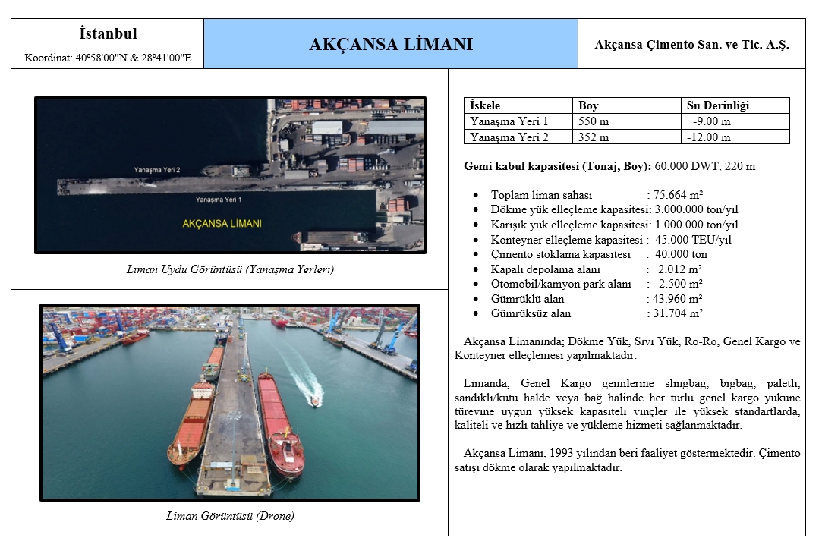Viewport: 822px width, 560px height.
Task: Select the Yanaşma Yeri 1 table cell
Action: [x=518, y=121]
